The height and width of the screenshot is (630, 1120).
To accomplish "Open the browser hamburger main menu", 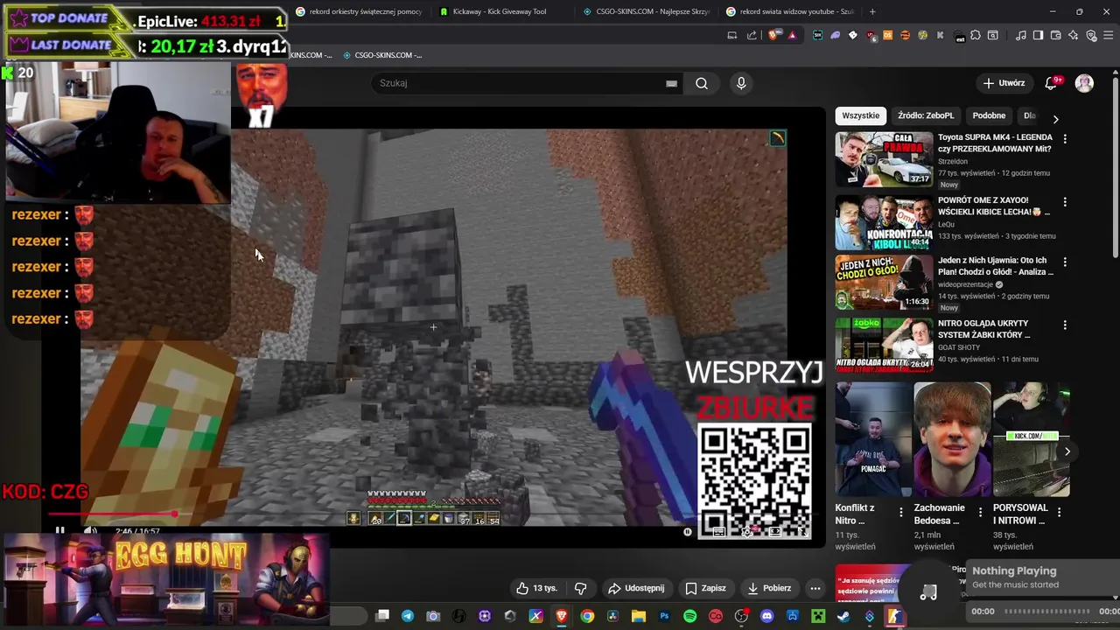I will 1109,35.
